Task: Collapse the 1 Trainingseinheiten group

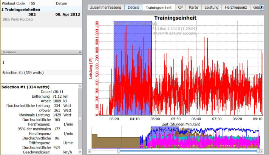Action: pos(19,9)
